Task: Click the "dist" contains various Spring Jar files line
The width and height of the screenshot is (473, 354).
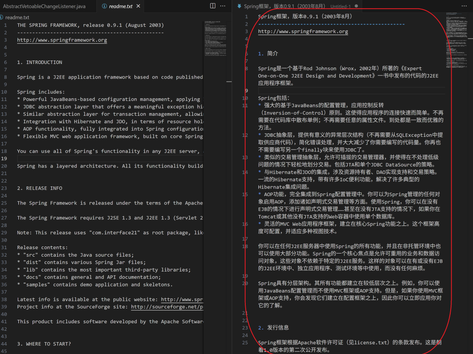Action: click(81, 262)
